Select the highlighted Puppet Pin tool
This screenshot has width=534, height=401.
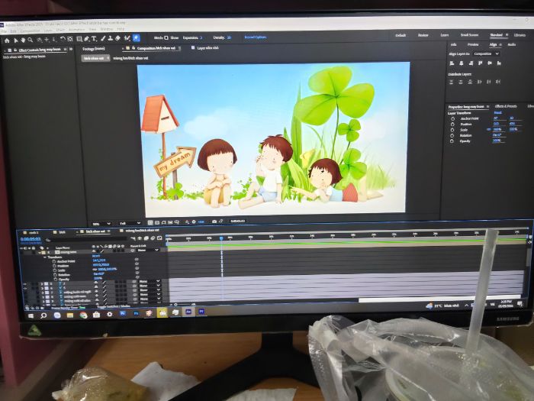coord(137,38)
